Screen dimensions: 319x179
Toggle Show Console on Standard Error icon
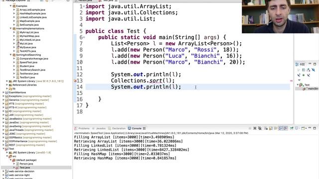(285, 128)
